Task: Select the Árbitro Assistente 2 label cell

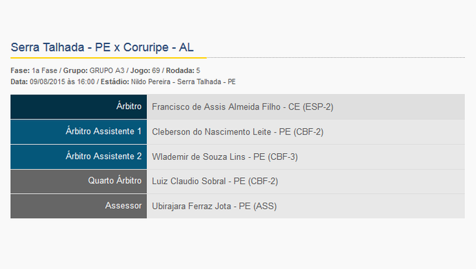Action: [x=79, y=157]
